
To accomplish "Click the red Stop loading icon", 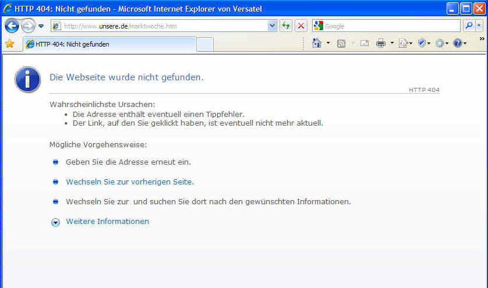I will (300, 26).
